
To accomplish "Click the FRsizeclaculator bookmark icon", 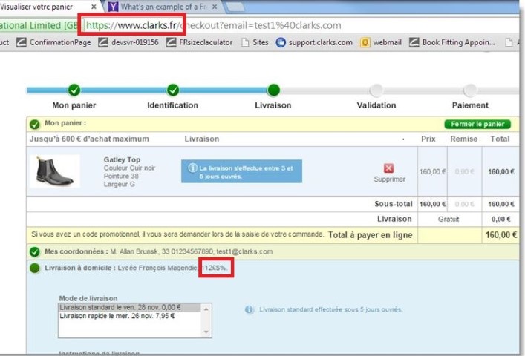I will coord(171,42).
